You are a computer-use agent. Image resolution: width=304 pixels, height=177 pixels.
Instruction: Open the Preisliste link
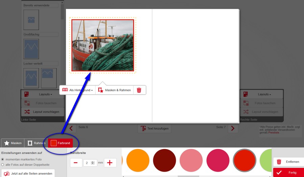click(x=274, y=132)
